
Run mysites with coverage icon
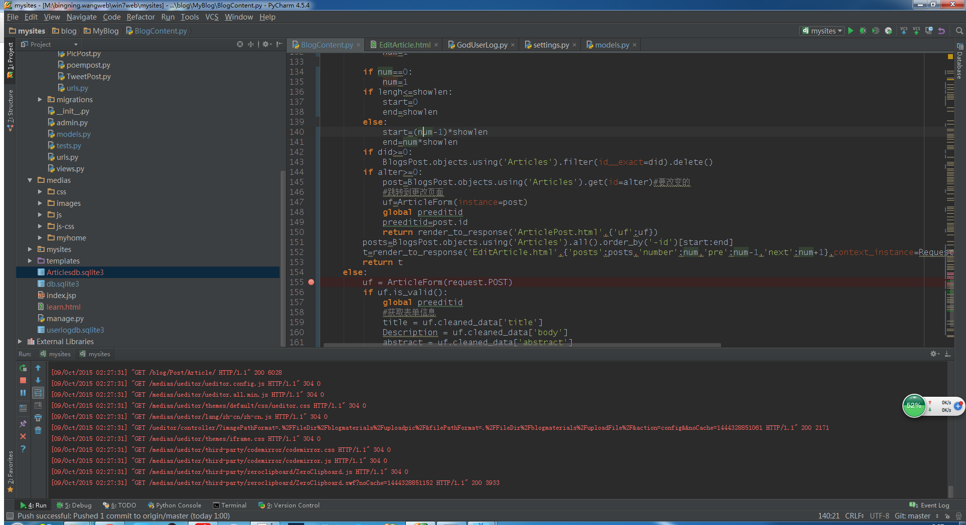tap(875, 31)
